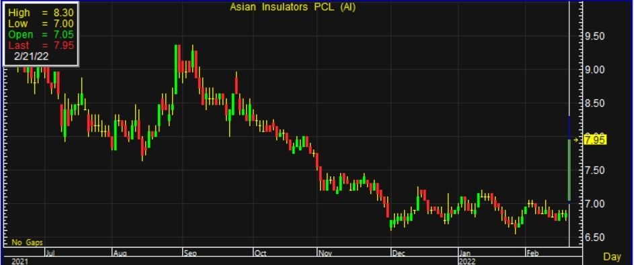Click the High = 8.30 readout

[x=41, y=13]
